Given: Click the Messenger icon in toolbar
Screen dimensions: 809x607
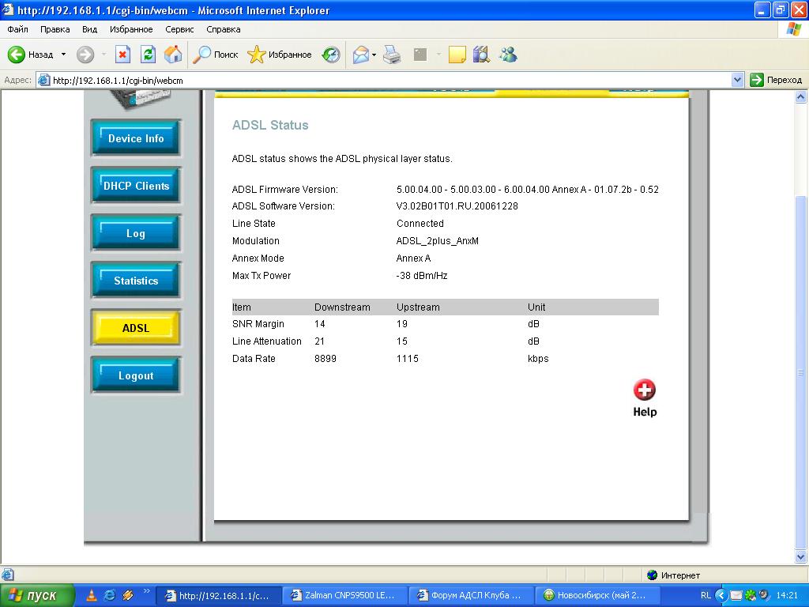Looking at the screenshot, I should [x=508, y=55].
